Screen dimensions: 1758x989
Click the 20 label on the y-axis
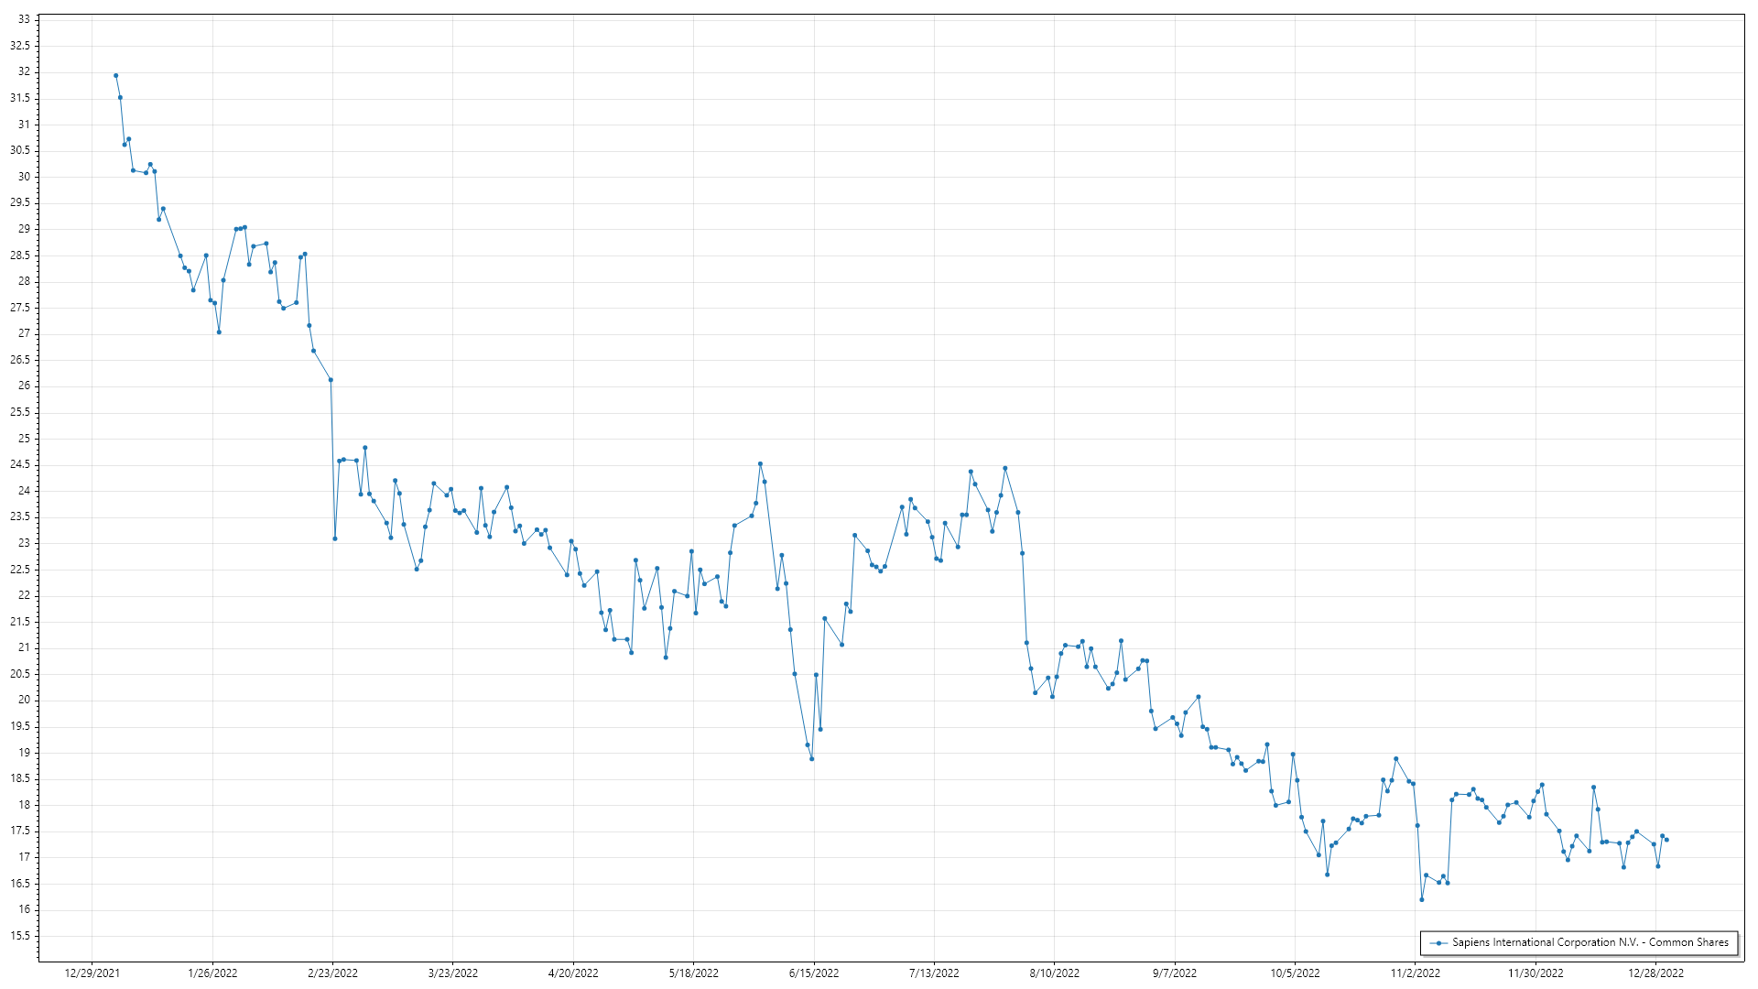point(24,700)
